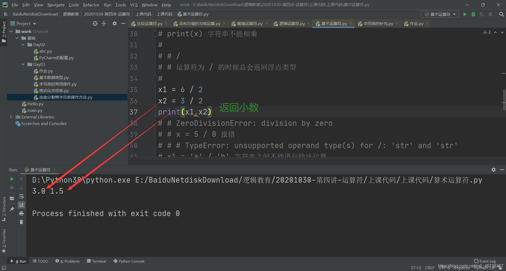The image size is (506, 271).
Task: Toggle tool window buttons icon at bottom-left
Action: (x=4, y=268)
